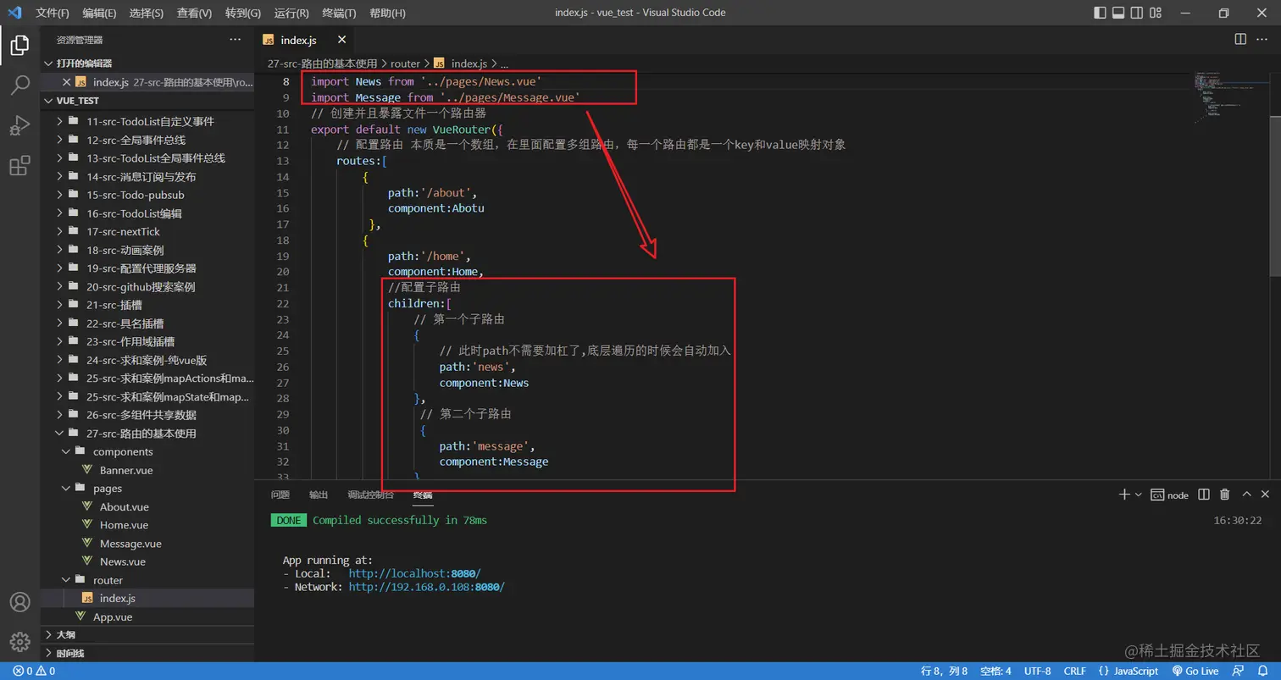
Task: Create a new terminal with plus icon
Action: click(1123, 495)
